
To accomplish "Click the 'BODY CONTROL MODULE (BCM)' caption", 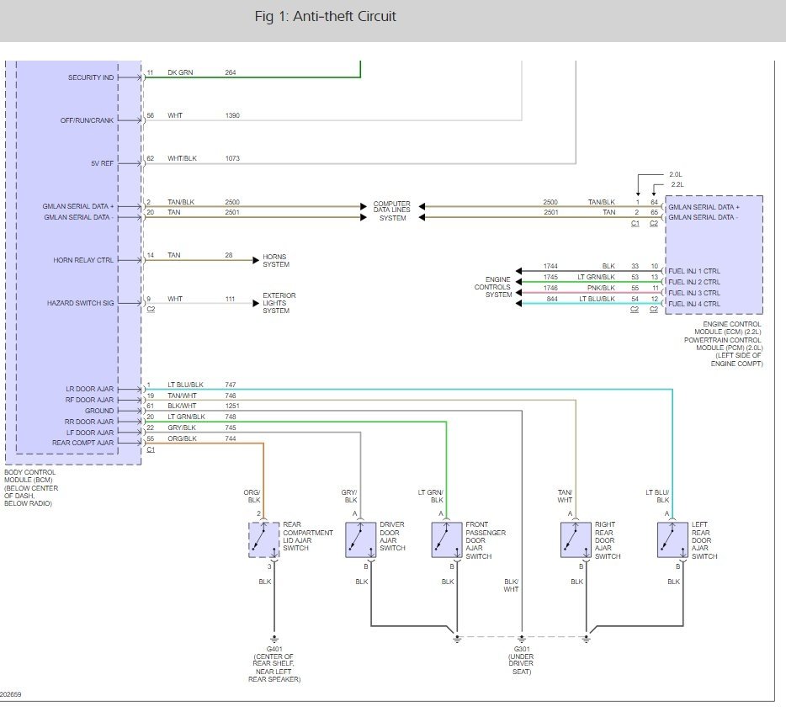I will click(x=29, y=476).
